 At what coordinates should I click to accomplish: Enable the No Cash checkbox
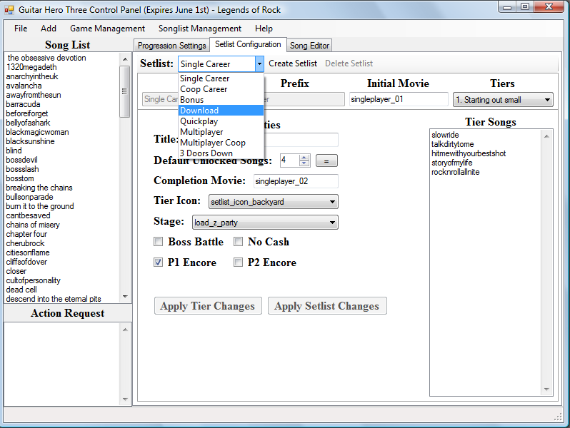pyautogui.click(x=238, y=242)
